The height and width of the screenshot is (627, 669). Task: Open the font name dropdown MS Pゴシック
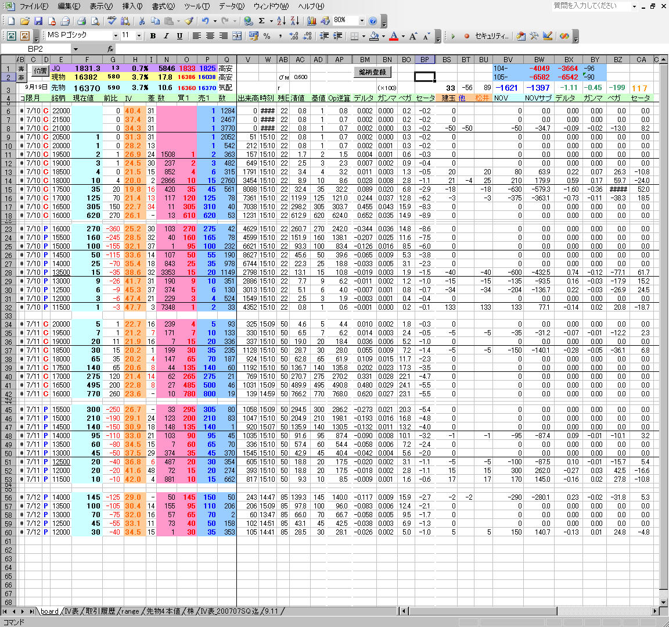tap(115, 36)
